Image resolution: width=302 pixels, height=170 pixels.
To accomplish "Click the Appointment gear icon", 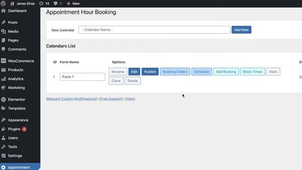I will click(x=3, y=168).
